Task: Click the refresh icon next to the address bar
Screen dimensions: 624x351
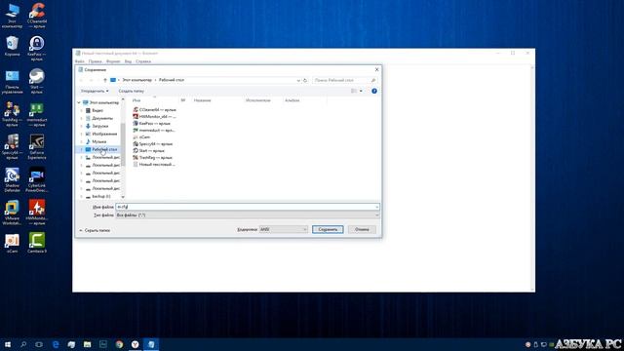Action: pos(305,80)
